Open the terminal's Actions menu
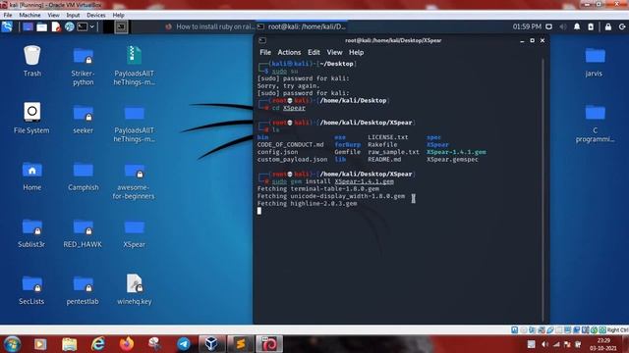The image size is (629, 353). 289,52
